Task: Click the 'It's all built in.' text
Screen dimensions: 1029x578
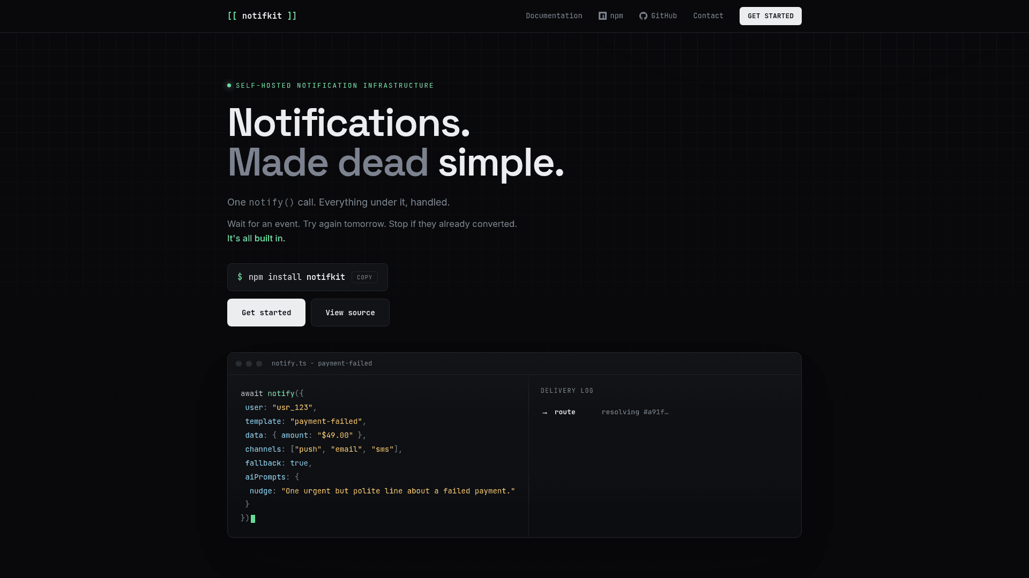Action: click(x=256, y=238)
